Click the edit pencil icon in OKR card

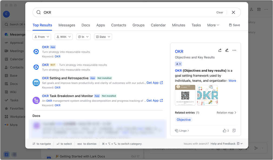click(227, 50)
